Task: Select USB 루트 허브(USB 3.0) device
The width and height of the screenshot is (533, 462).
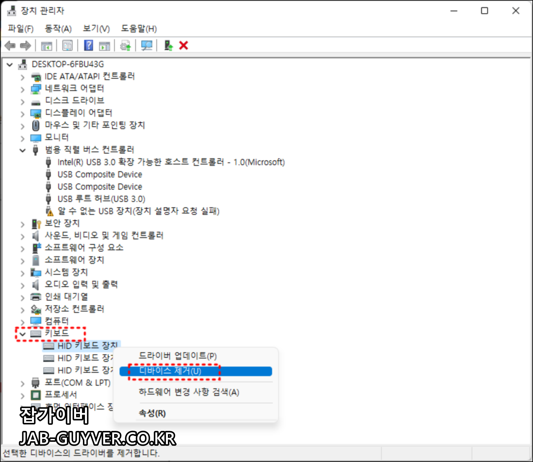Action: 101,199
